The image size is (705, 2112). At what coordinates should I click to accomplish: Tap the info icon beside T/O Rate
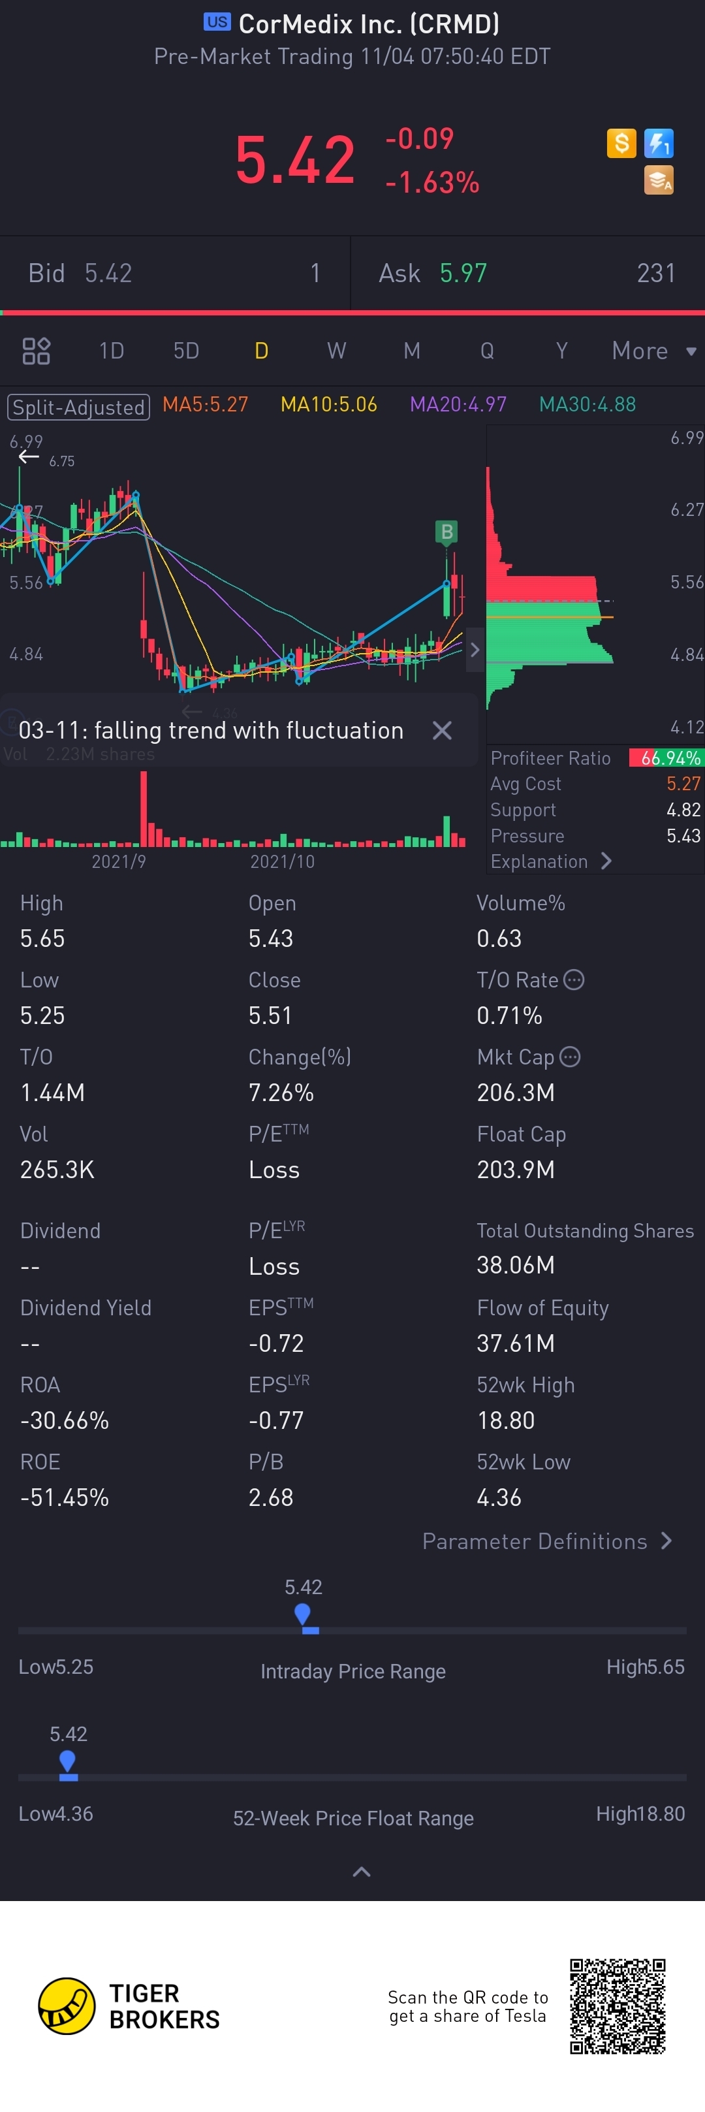coord(574,980)
